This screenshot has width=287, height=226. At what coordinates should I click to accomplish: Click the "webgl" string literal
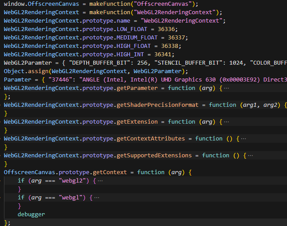point(71,197)
